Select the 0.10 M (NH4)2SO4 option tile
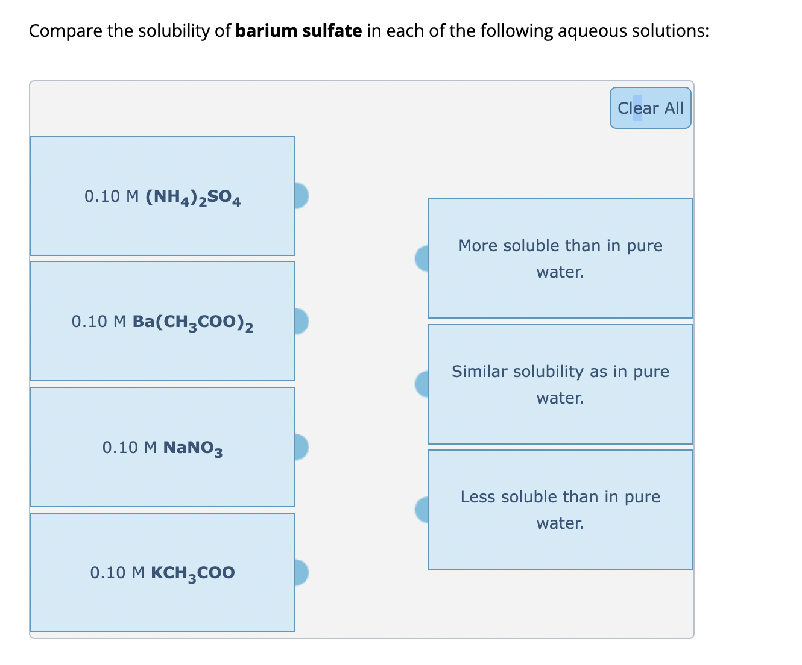 [x=162, y=196]
